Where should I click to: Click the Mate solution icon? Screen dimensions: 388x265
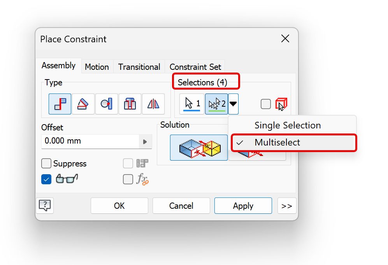199,147
